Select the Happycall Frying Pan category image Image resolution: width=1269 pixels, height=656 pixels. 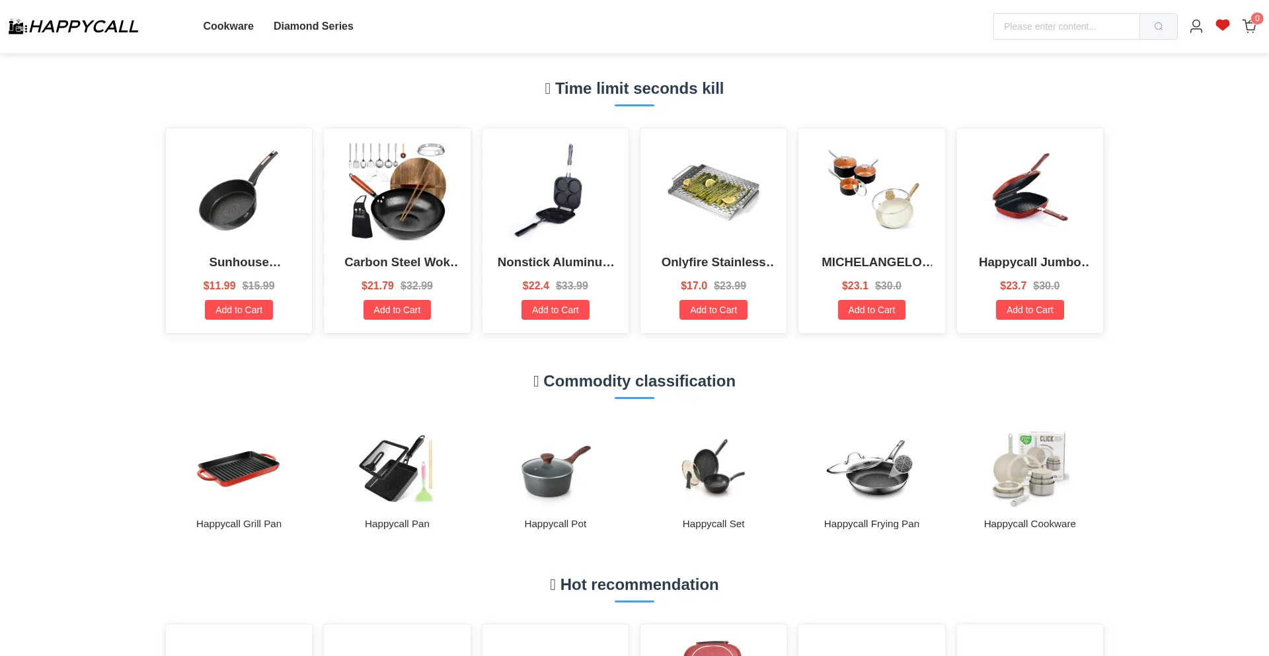click(871, 468)
